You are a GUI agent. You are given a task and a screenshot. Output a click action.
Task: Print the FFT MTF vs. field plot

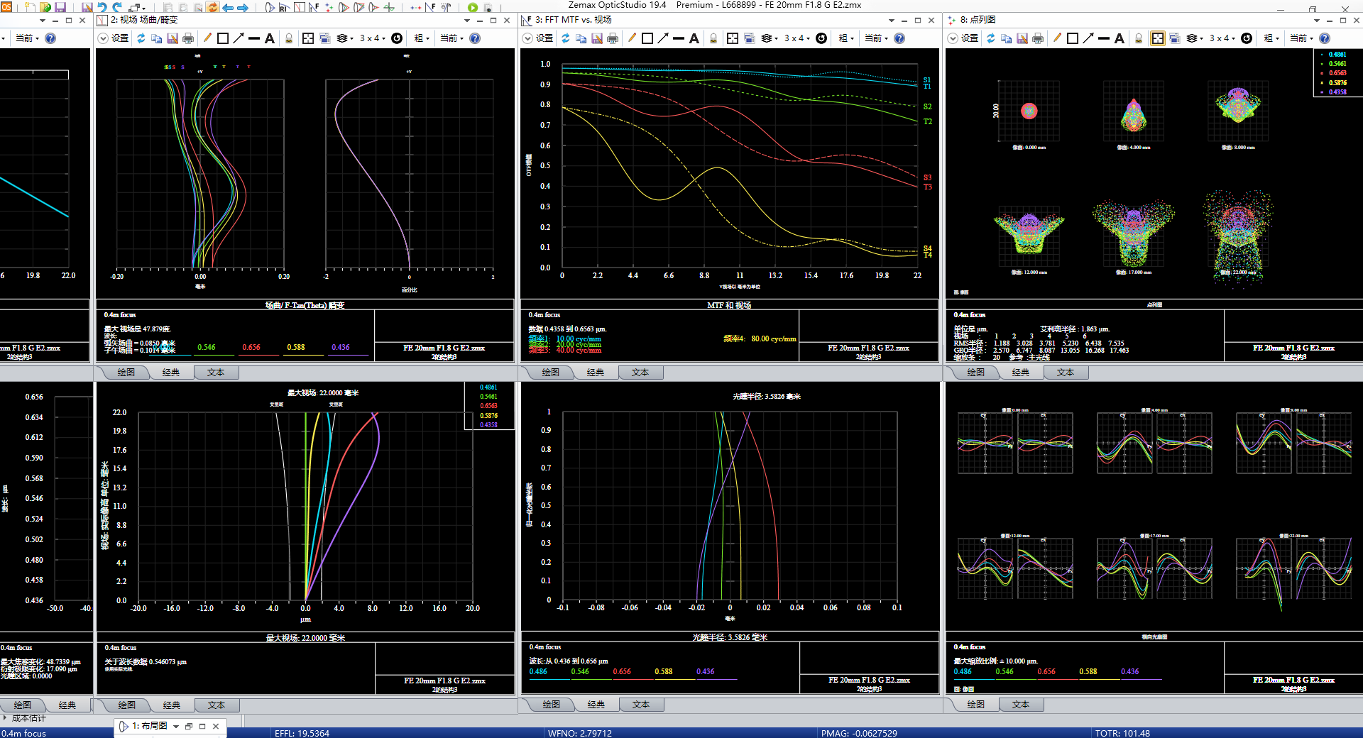(613, 38)
